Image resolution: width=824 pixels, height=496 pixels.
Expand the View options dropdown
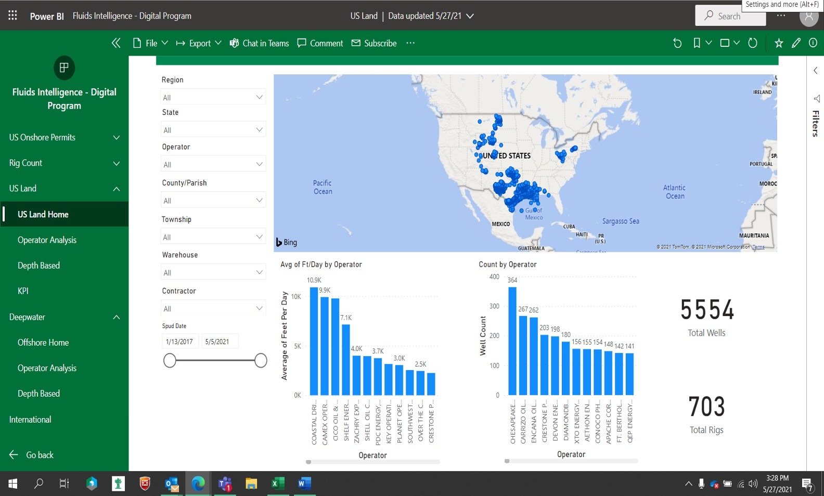pos(737,43)
